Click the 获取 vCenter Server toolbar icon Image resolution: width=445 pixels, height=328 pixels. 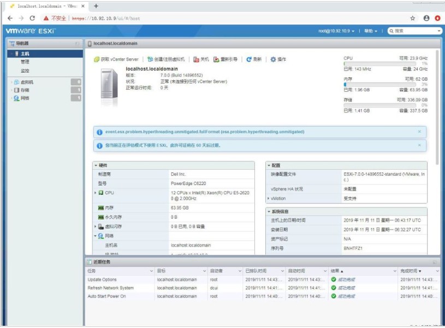[x=97, y=59]
